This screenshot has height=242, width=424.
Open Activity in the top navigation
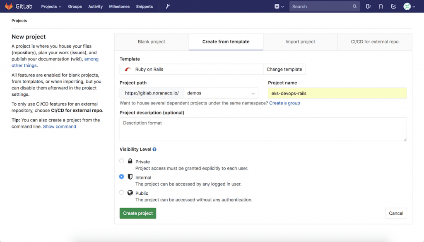[96, 6]
